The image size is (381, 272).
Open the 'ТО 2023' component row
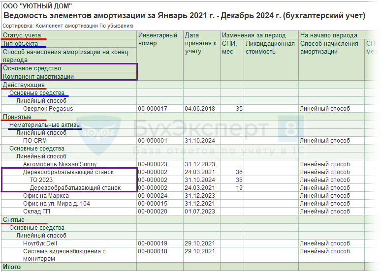pyautogui.click(x=69, y=180)
